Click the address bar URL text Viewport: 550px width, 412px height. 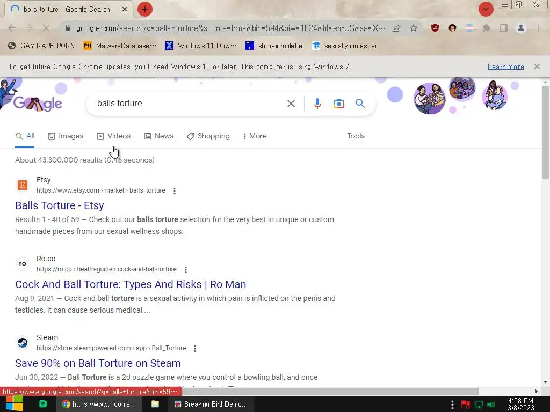230,28
